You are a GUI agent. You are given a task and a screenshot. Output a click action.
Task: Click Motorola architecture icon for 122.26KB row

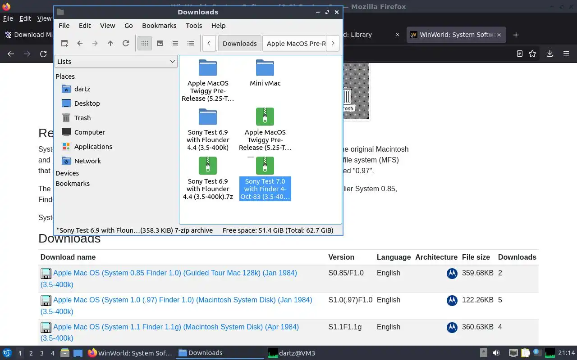452,300
